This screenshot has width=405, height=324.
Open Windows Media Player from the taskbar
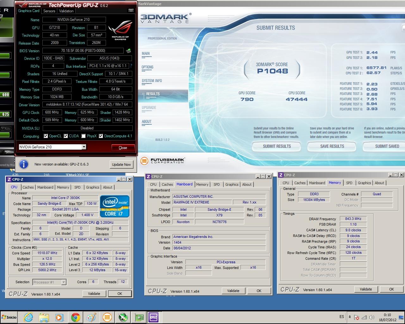[59, 317]
